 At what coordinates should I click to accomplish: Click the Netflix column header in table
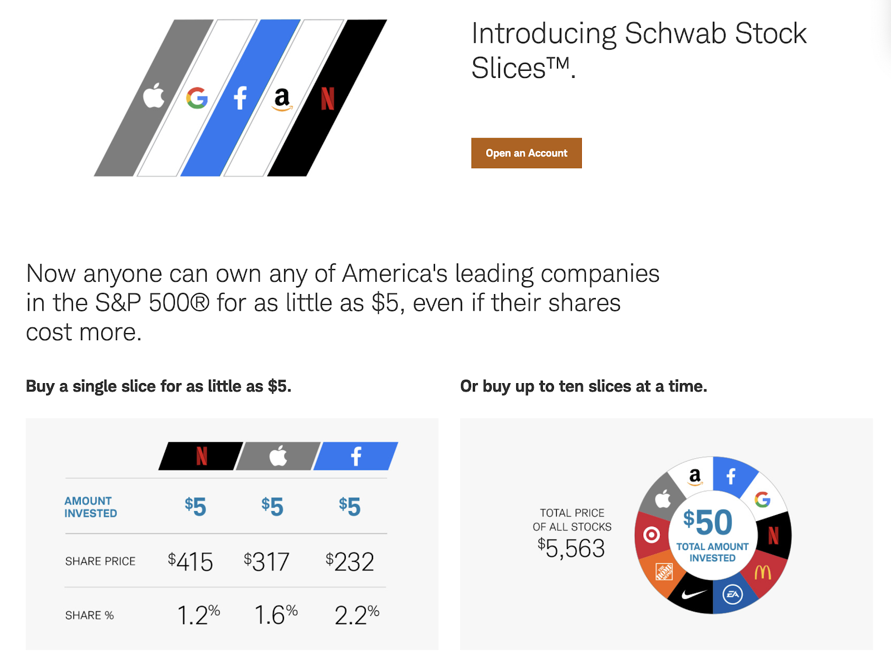click(x=201, y=456)
